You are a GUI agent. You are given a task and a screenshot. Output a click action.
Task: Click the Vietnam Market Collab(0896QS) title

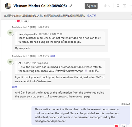(40, 6)
